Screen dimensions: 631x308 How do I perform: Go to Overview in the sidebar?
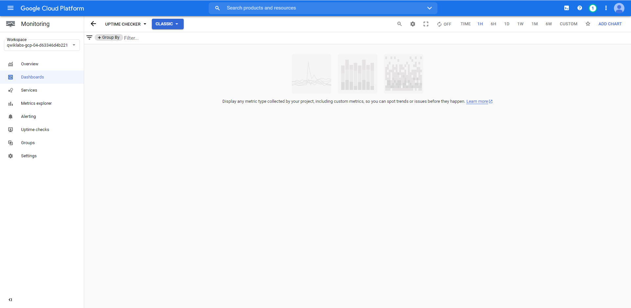coord(42,64)
